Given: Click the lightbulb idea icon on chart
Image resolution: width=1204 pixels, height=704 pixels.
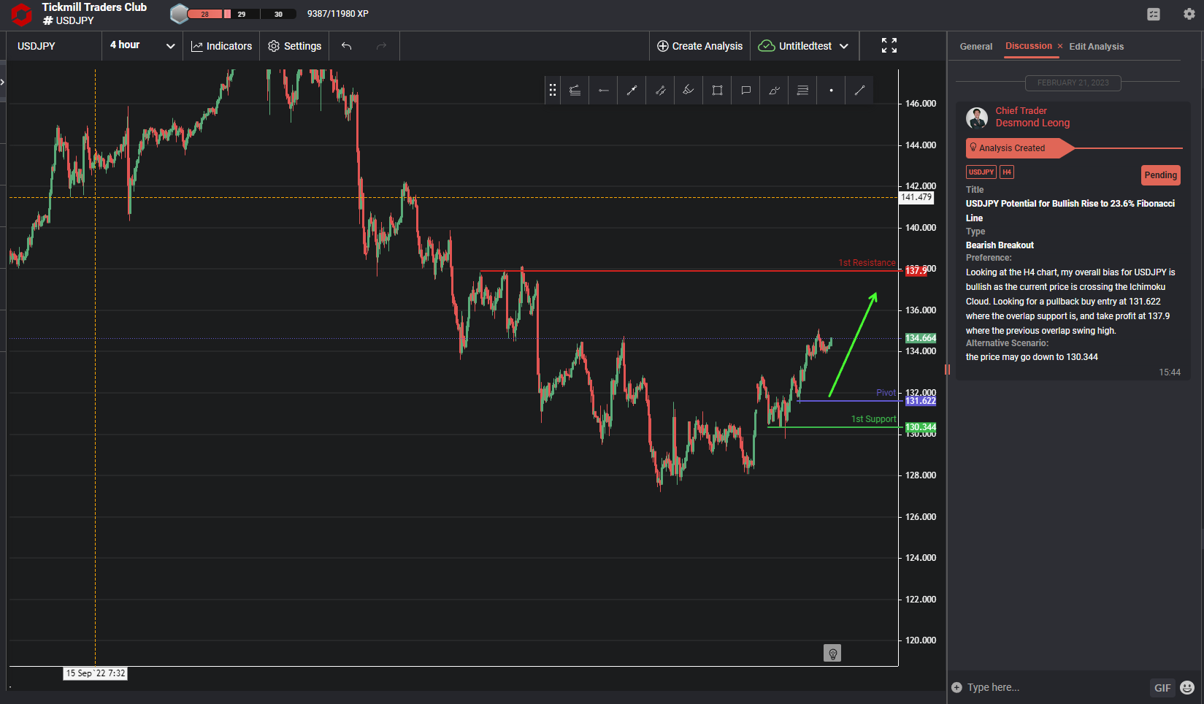Looking at the screenshot, I should click(832, 653).
